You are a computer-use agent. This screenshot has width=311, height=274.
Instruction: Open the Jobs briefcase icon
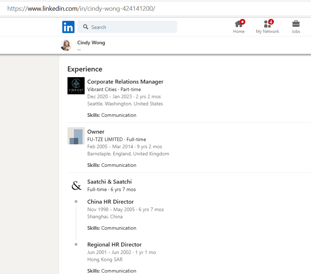pyautogui.click(x=296, y=24)
